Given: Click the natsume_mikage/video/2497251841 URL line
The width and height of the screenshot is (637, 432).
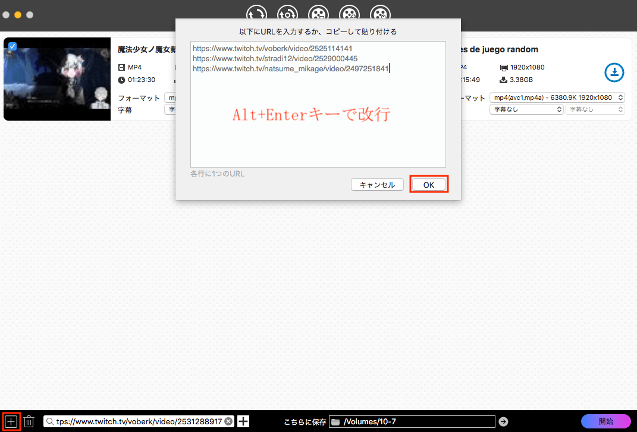Looking at the screenshot, I should click(x=291, y=68).
